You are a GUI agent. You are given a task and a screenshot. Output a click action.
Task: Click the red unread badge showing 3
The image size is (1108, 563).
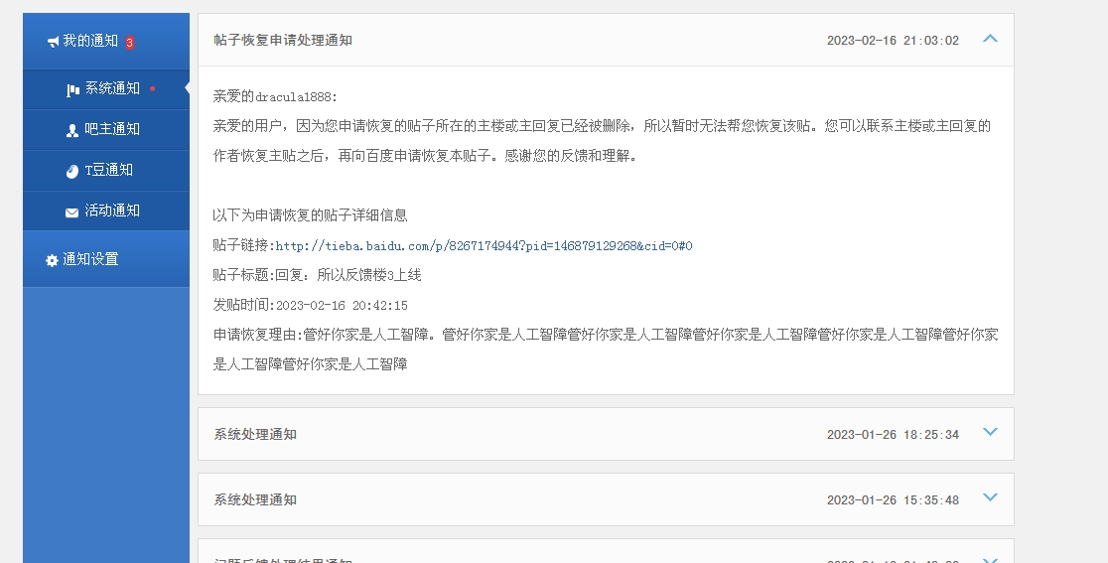[x=129, y=43]
